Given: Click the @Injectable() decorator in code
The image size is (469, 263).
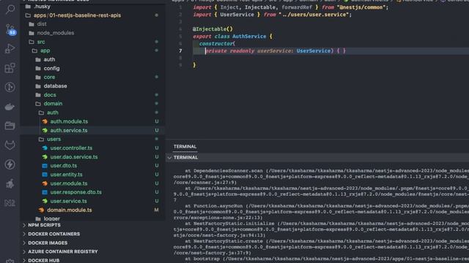Looking at the screenshot, I should pos(213,29).
